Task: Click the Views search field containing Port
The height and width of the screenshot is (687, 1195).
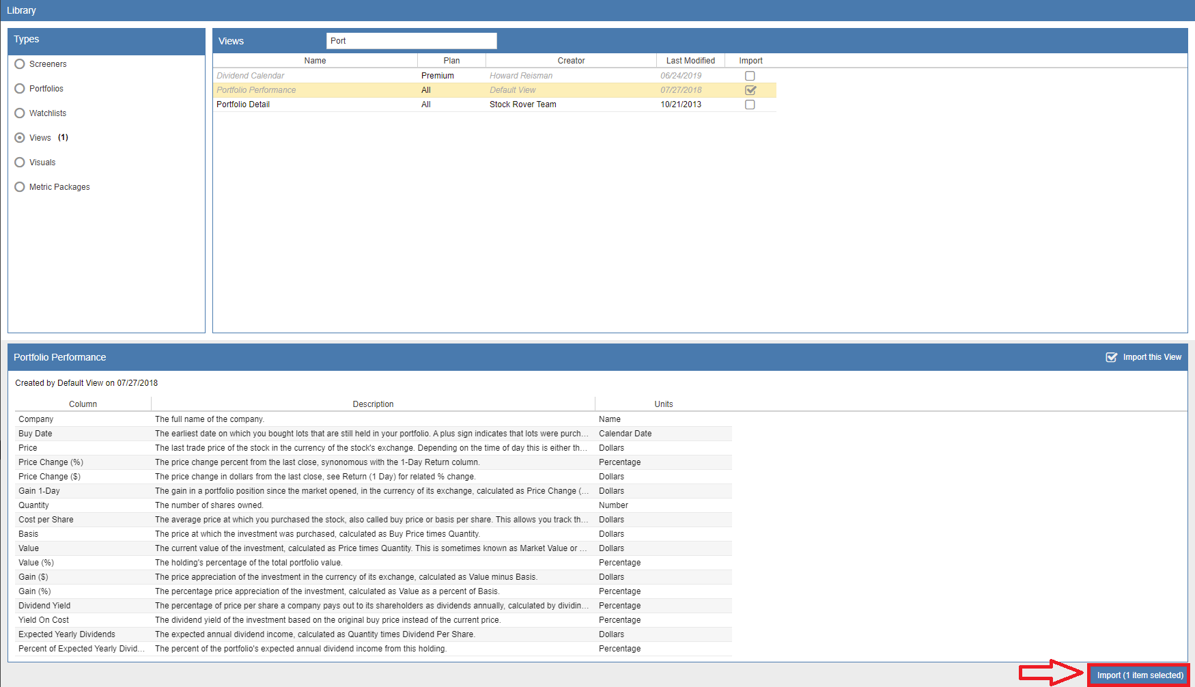Action: pyautogui.click(x=411, y=41)
